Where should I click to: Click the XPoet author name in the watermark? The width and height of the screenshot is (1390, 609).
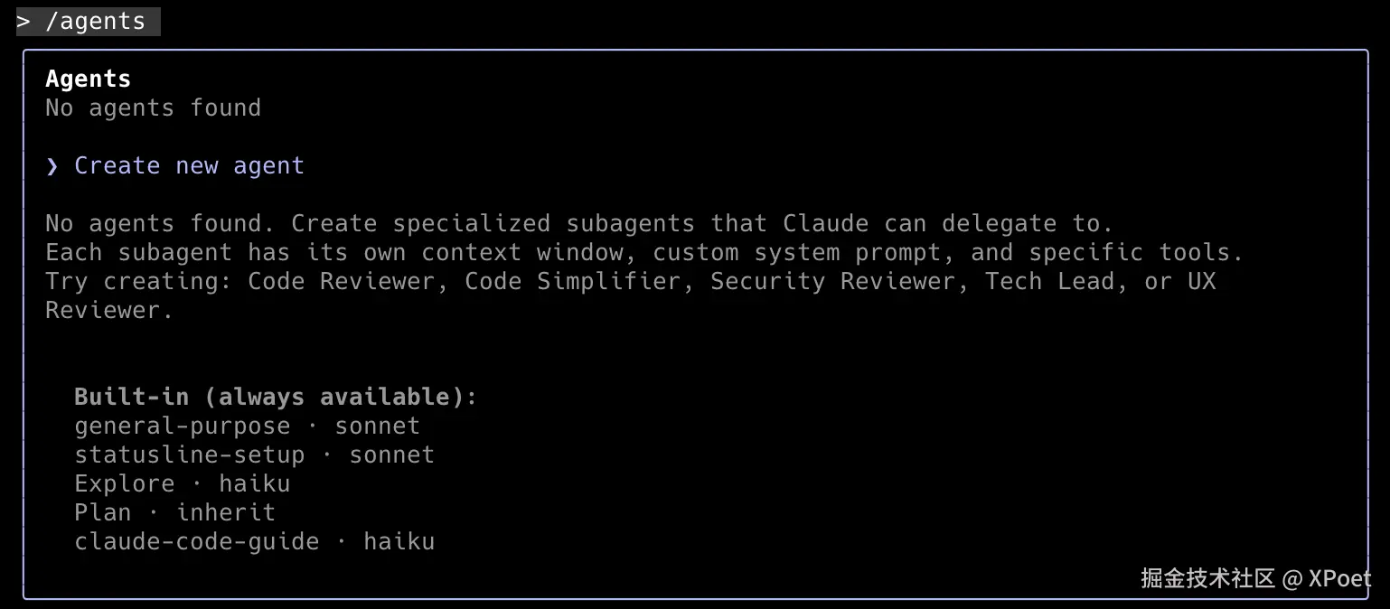tap(1339, 578)
